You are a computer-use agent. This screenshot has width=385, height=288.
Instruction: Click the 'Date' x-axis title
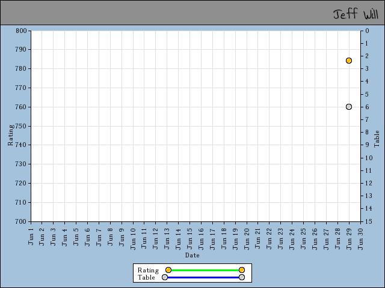[192, 255]
